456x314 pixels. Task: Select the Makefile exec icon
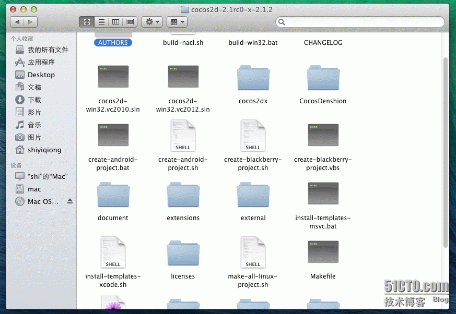point(323,251)
